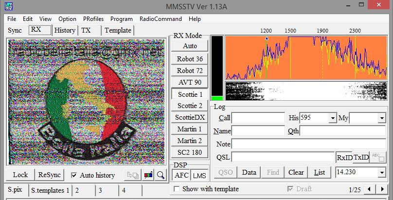Viewport: 393px width, 200px height.
Task: Toggle the Auto history checkbox
Action: point(74,175)
